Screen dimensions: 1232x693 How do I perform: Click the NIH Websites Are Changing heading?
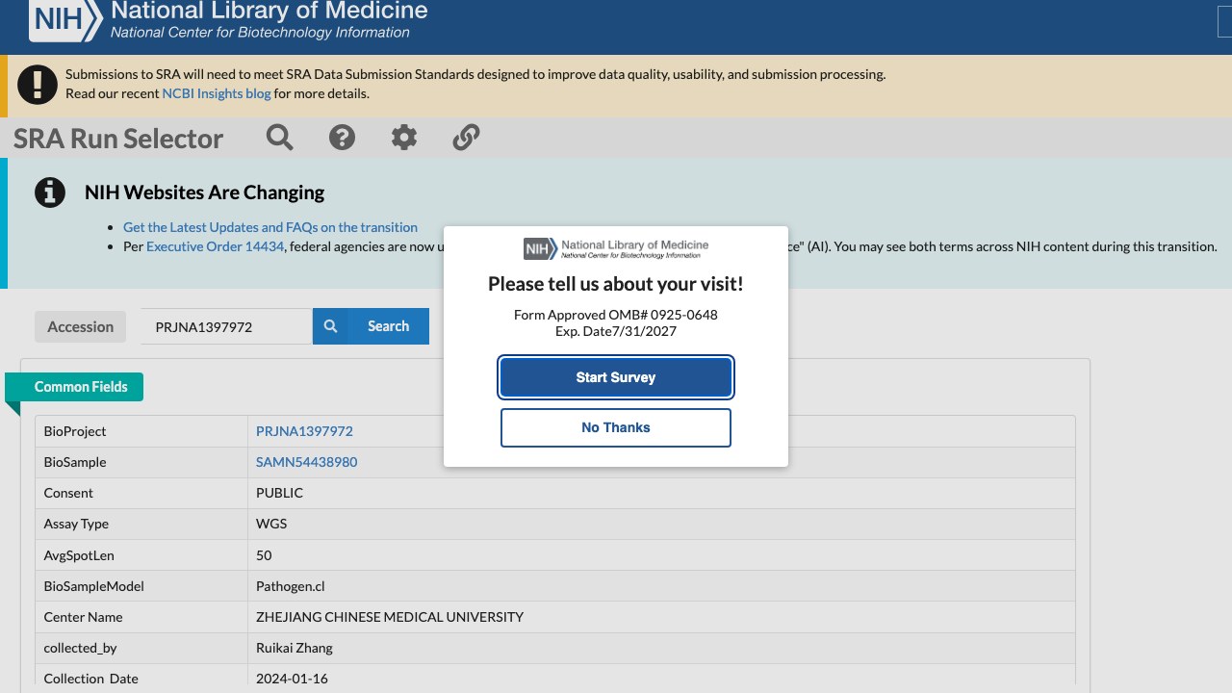tap(204, 192)
